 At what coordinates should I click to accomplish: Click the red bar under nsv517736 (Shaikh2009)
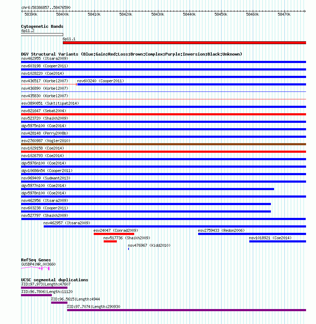coord(110,241)
